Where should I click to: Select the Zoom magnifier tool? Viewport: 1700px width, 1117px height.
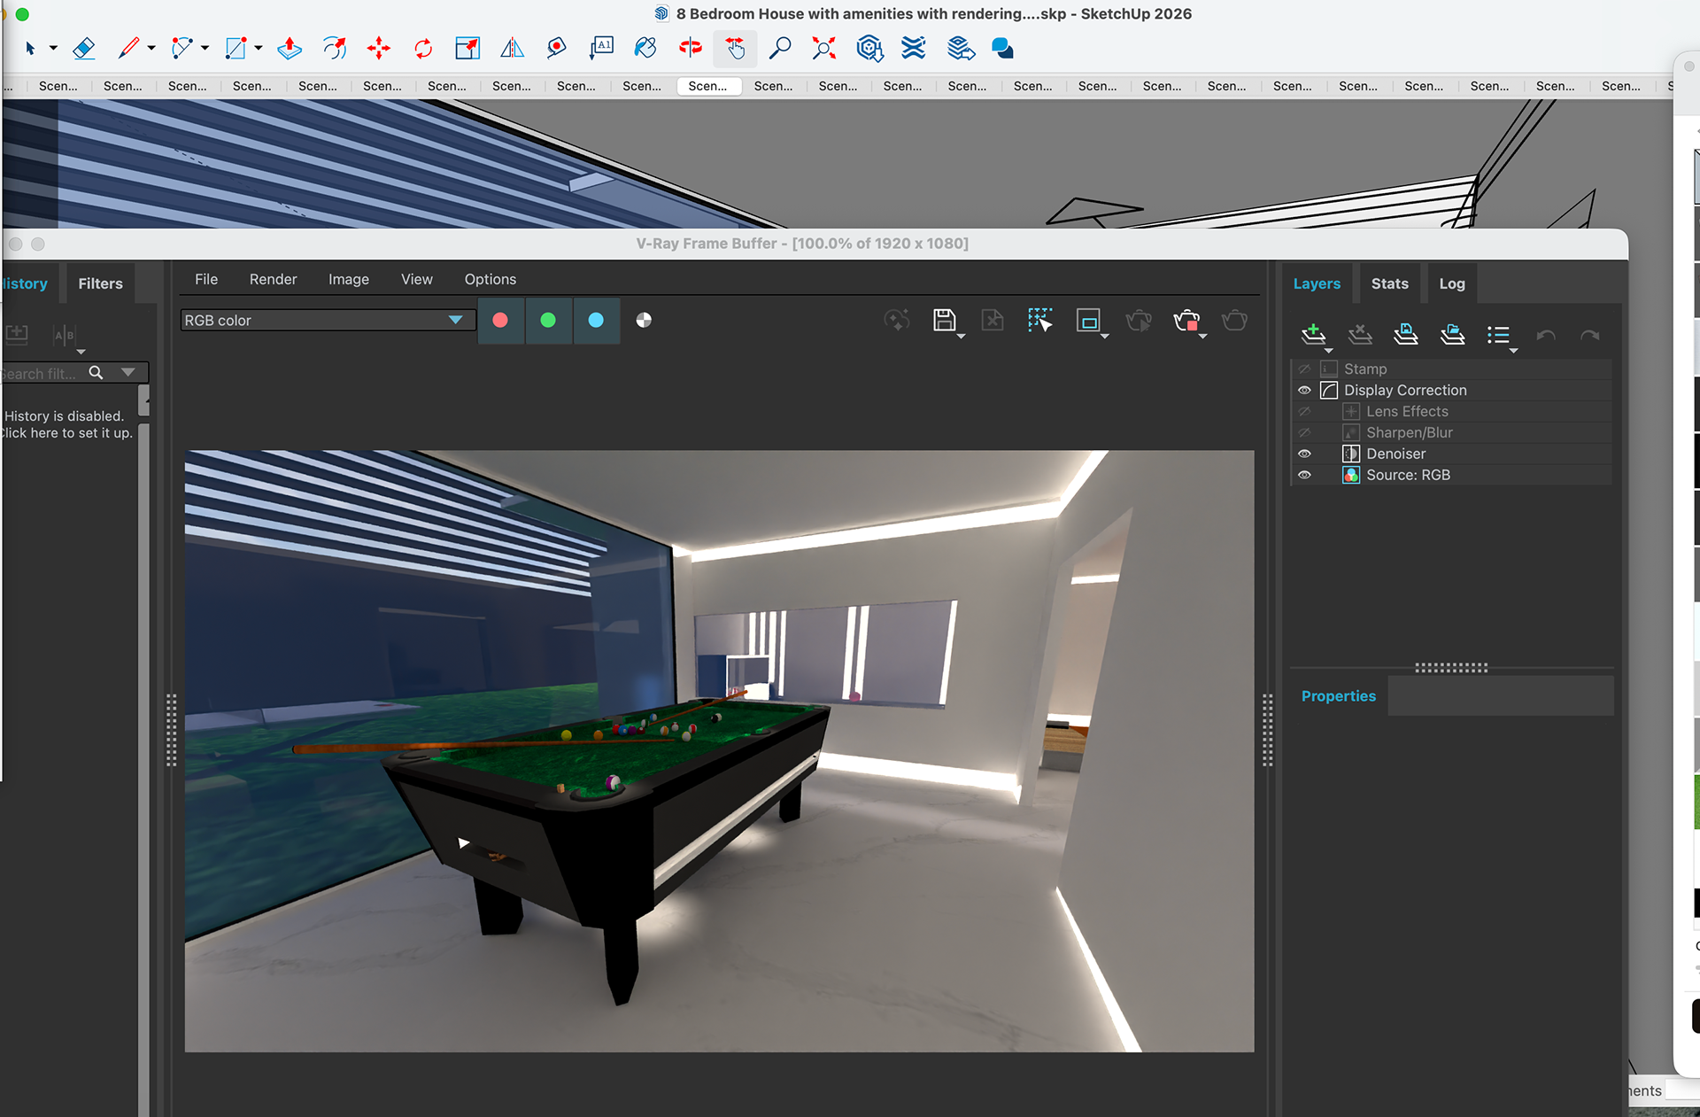pos(780,48)
